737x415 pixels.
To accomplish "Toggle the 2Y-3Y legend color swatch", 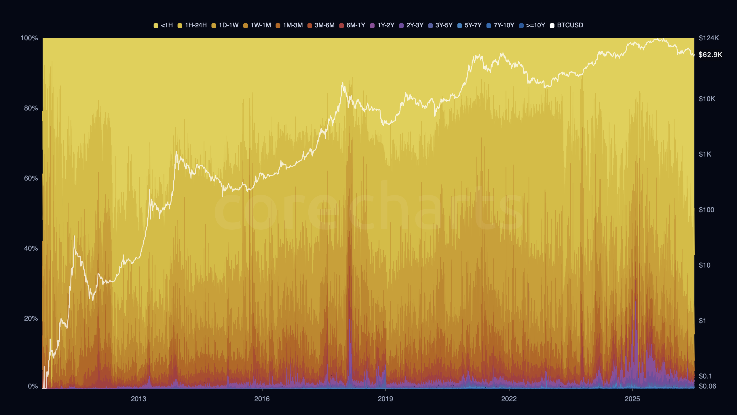I will pyautogui.click(x=401, y=25).
